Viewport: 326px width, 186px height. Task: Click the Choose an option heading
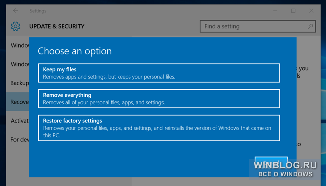[x=75, y=51]
